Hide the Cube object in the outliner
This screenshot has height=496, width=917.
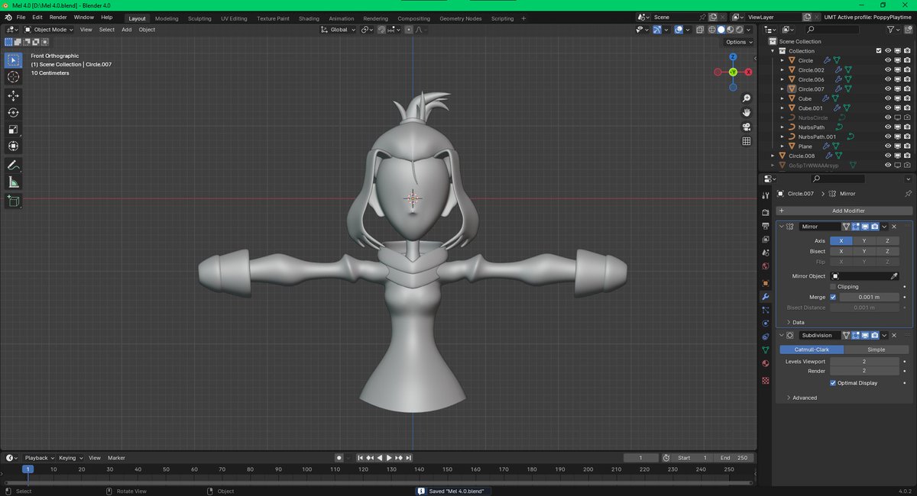point(889,98)
